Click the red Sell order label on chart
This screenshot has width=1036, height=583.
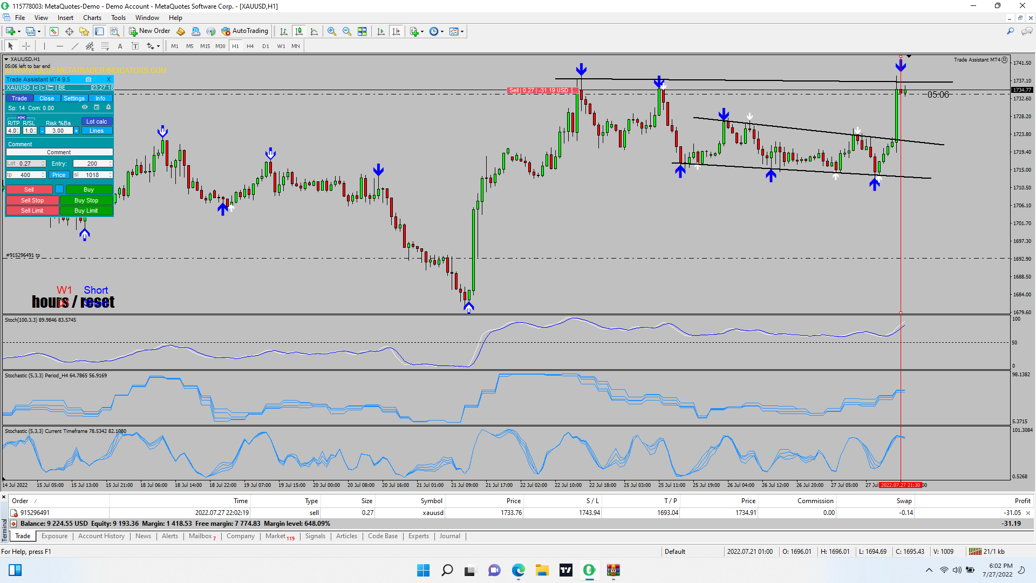[540, 90]
